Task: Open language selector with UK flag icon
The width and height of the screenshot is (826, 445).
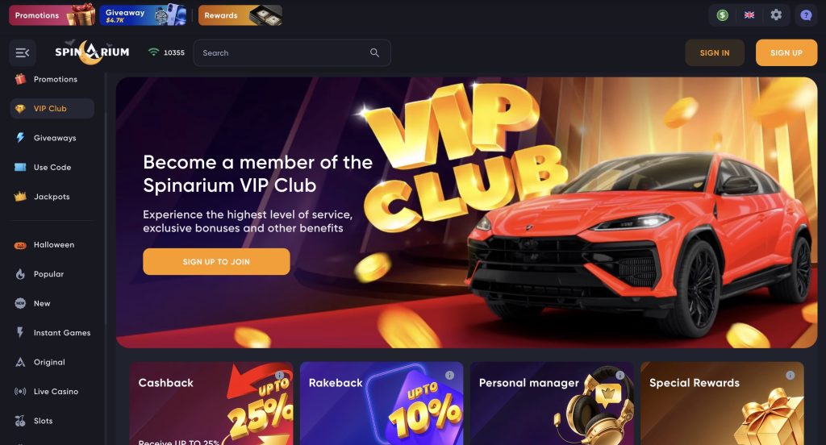Action: (x=749, y=15)
